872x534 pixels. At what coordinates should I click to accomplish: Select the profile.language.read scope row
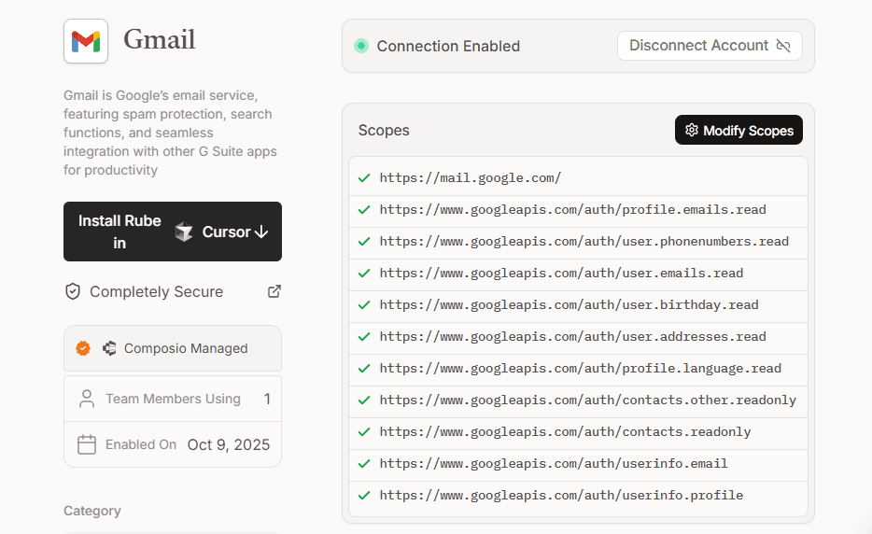coord(578,369)
